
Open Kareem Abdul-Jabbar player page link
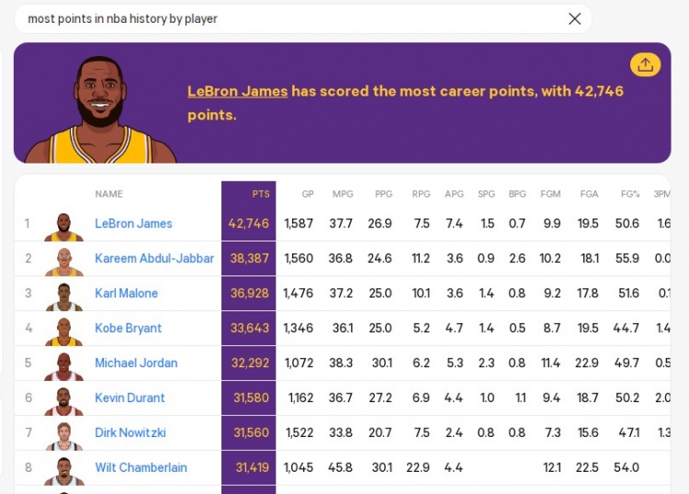pos(154,259)
